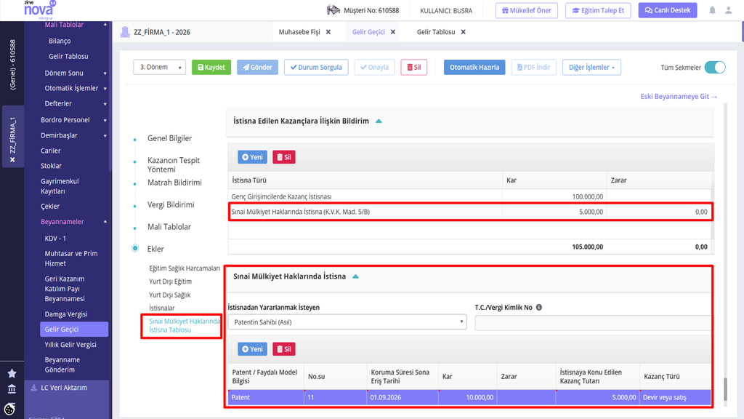Open the bank building icon in sidebar
Viewport: 744px width, 419px height.
pos(12,390)
